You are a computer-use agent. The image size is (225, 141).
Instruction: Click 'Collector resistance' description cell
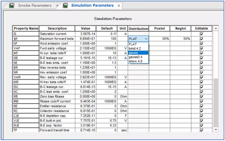57,111
